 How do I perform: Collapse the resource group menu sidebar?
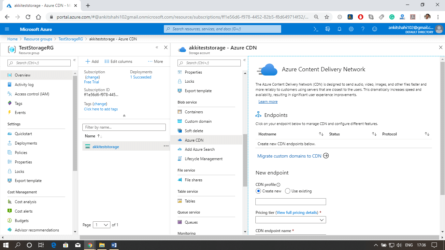74,60
